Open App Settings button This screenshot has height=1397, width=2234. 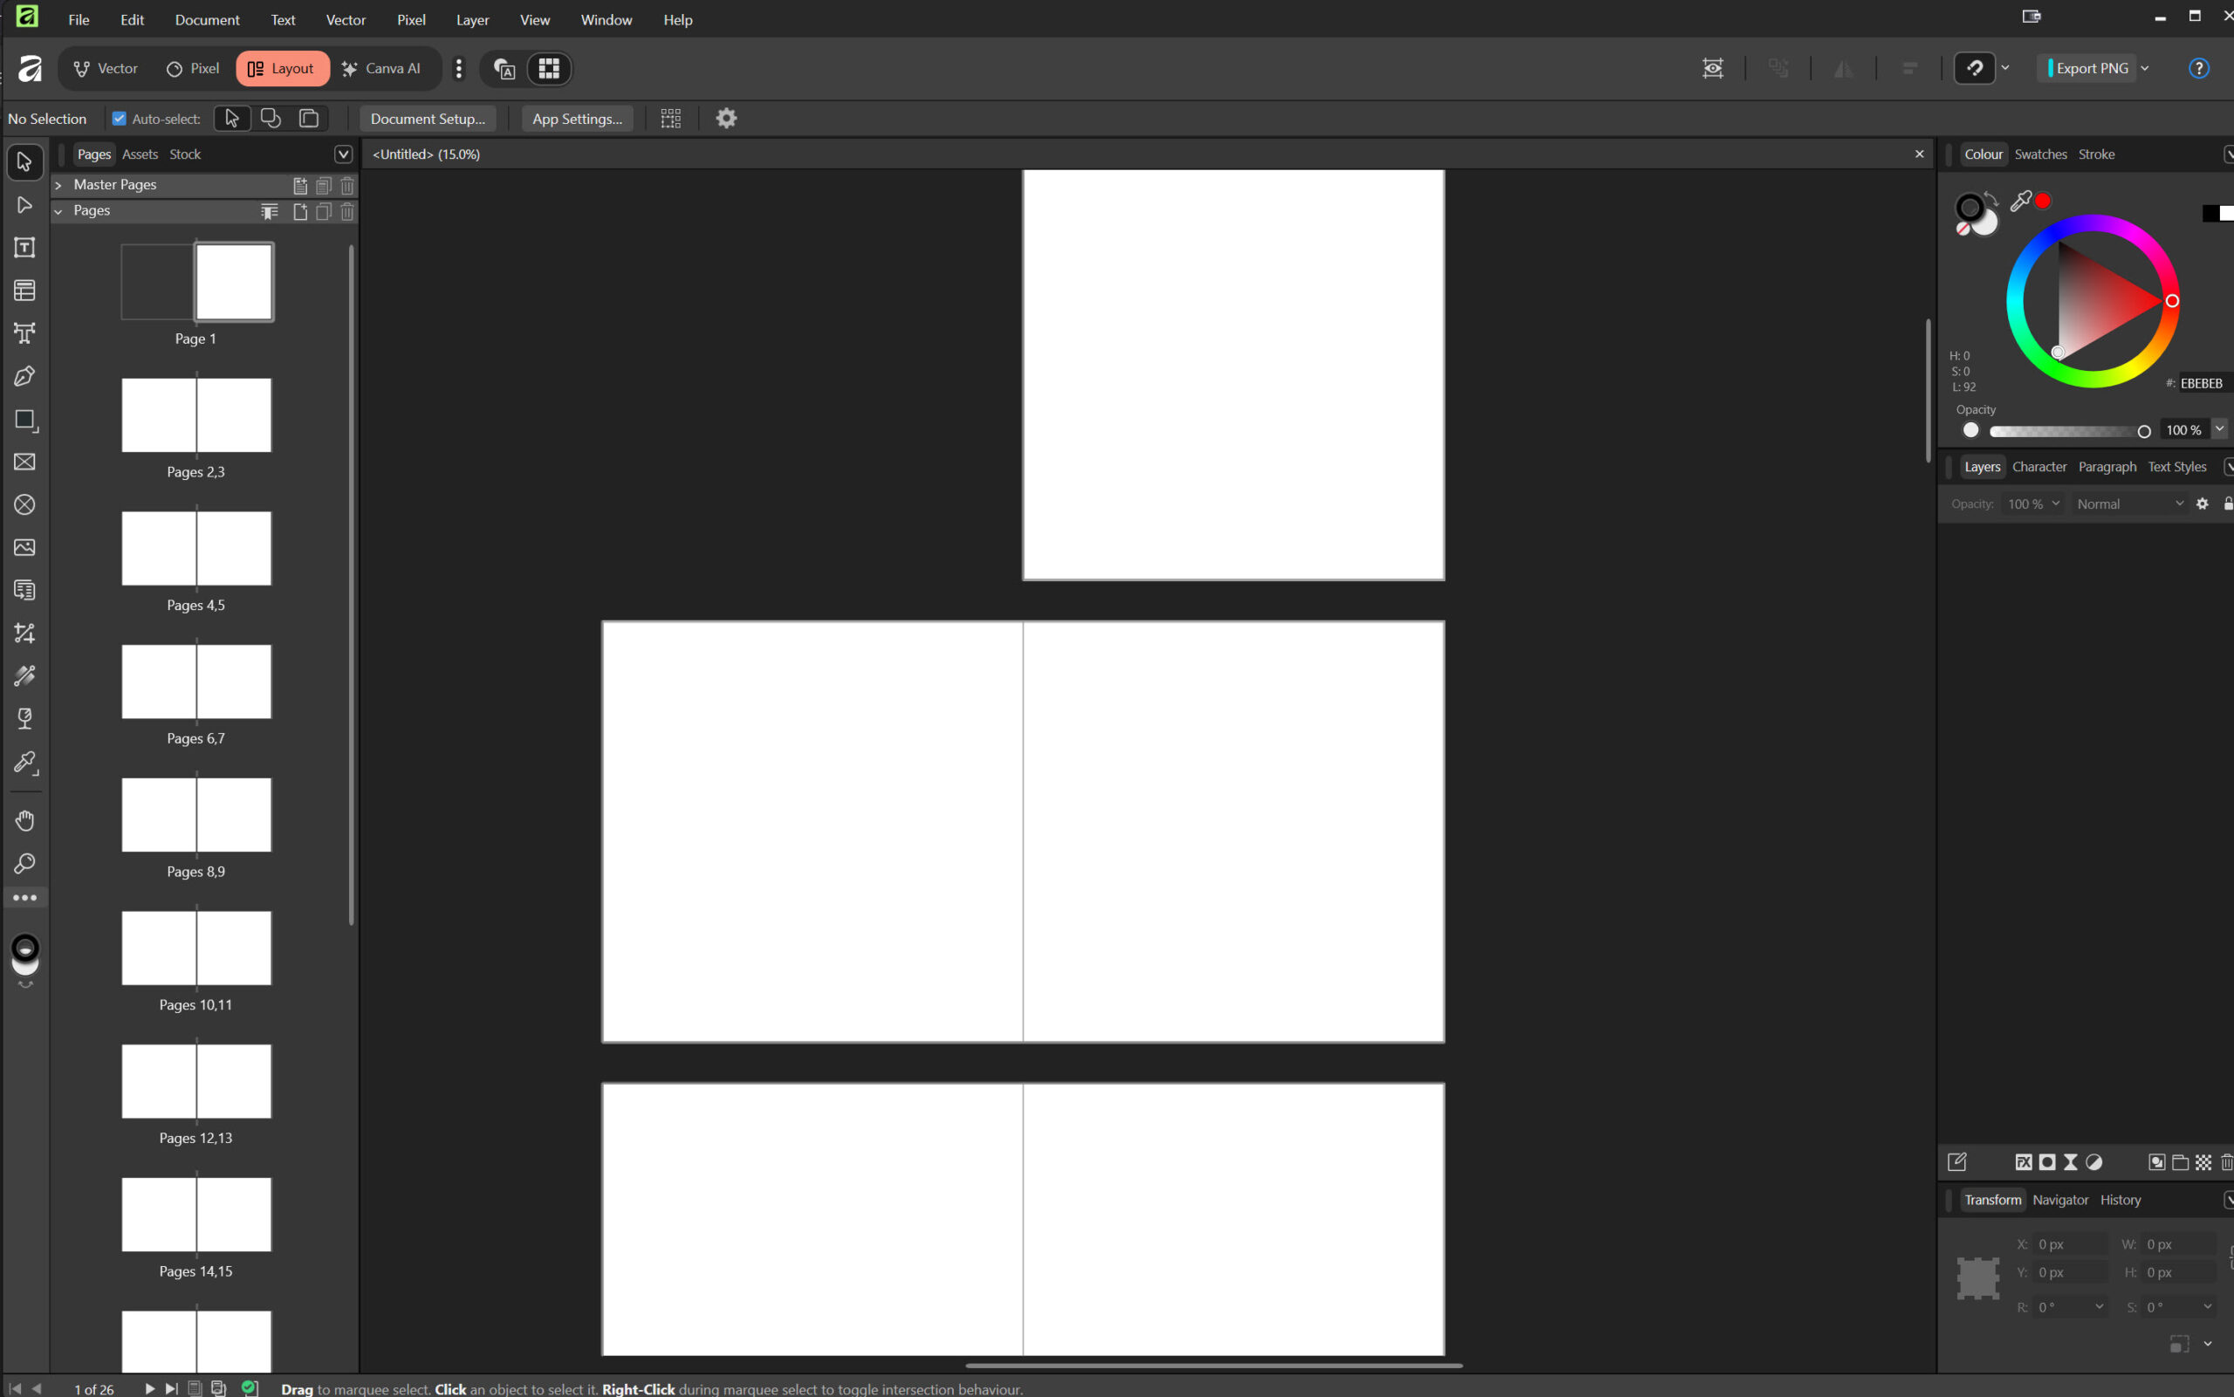pos(577,119)
